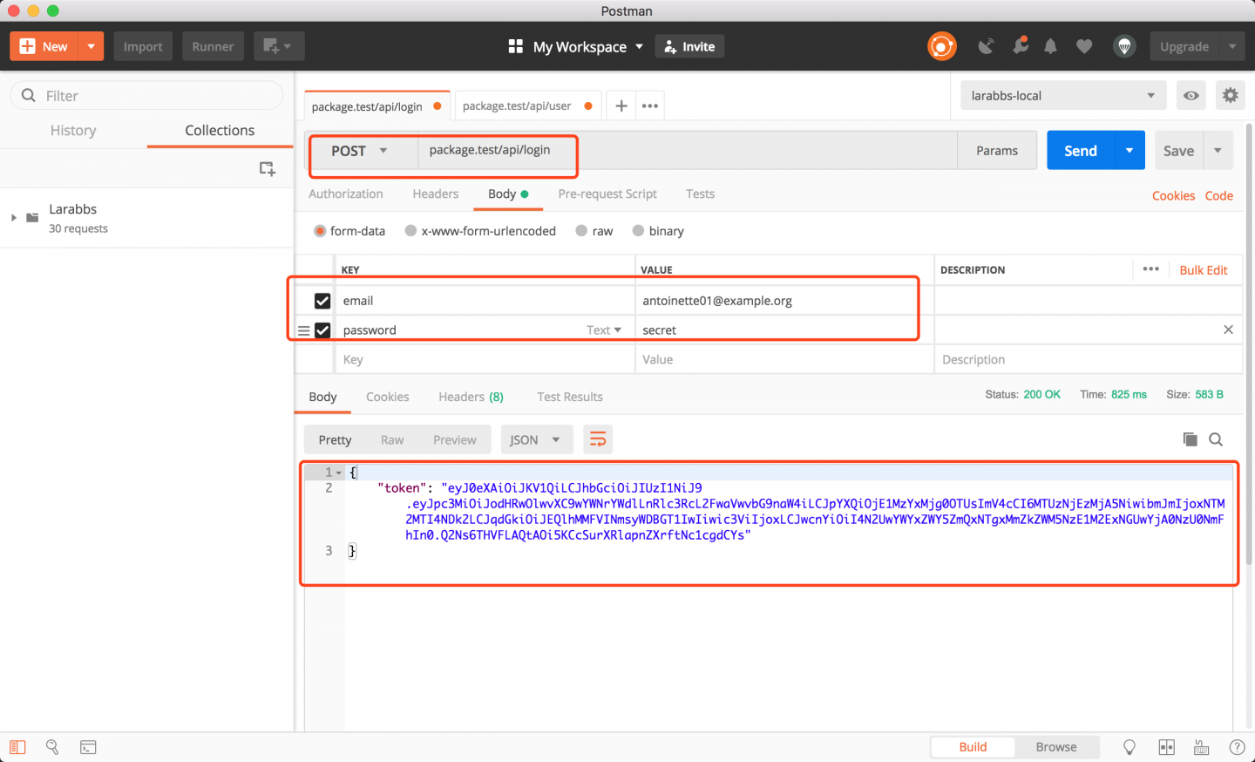The image size is (1255, 762).
Task: Open manage environments gear icon
Action: click(1230, 95)
